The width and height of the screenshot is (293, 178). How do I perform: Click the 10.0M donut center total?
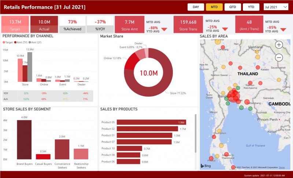click(149, 73)
